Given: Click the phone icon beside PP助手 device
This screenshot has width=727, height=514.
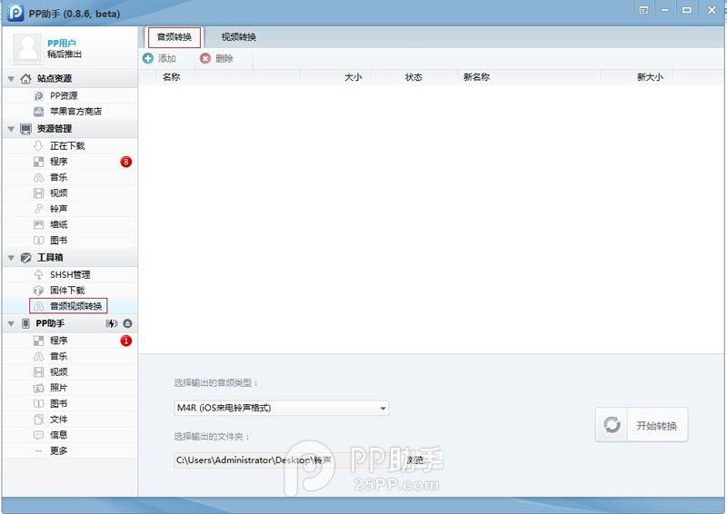Looking at the screenshot, I should coord(26,323).
